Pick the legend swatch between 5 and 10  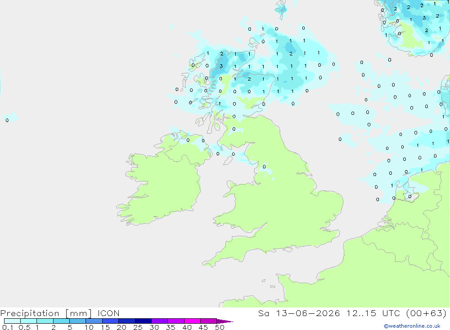coord(77,321)
